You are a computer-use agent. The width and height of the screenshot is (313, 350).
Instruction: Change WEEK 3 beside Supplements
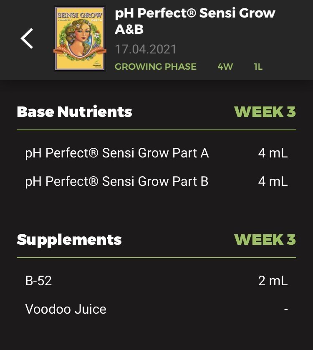coord(265,239)
